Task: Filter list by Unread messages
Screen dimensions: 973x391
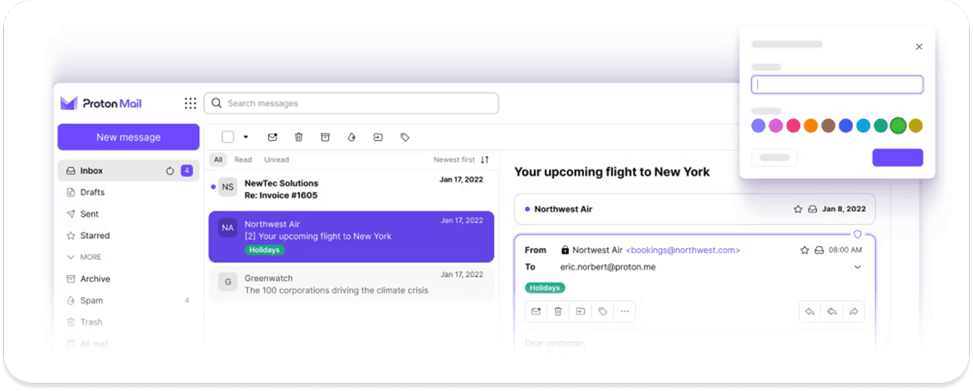Action: (277, 160)
